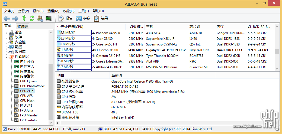Sort by 主板 column header
Image resolution: width=282 pixels, height=134 pixels.
[166, 27]
